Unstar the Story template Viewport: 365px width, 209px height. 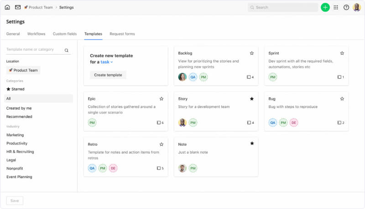(252, 99)
